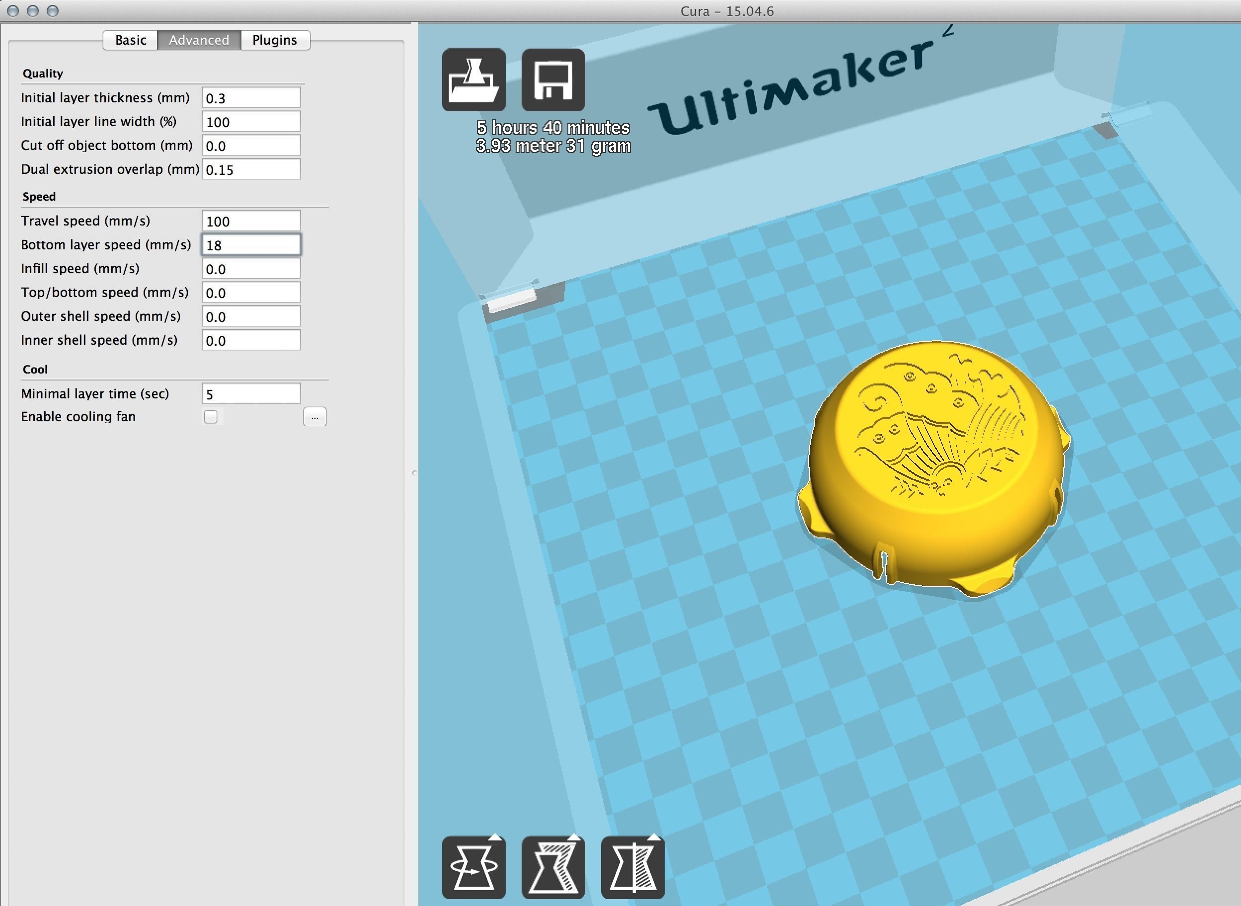Click the window close button
Image resolution: width=1241 pixels, height=906 pixels.
(13, 11)
